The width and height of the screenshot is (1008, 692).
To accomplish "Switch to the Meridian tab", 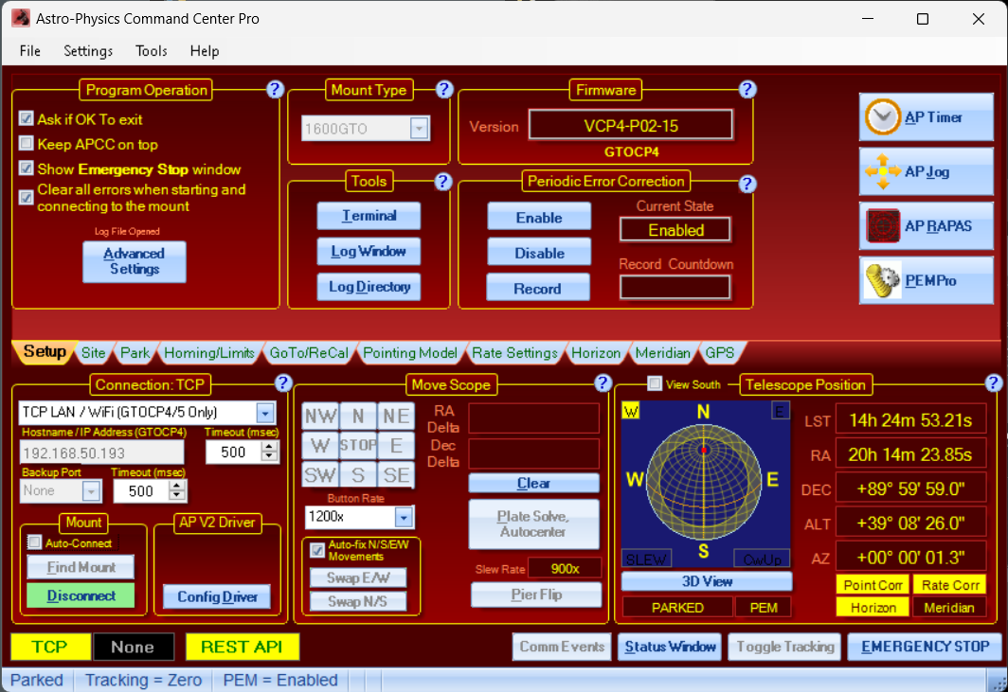I will coord(663,353).
